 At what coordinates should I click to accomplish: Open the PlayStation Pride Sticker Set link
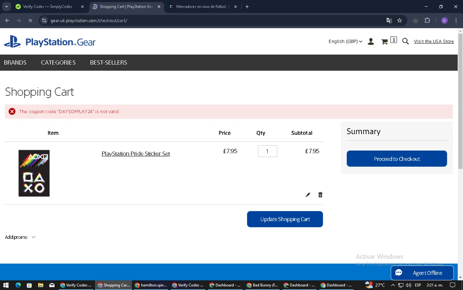pos(136,154)
